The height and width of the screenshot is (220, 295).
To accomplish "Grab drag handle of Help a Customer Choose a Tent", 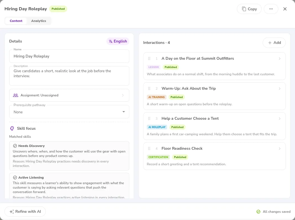I will click(149, 118).
